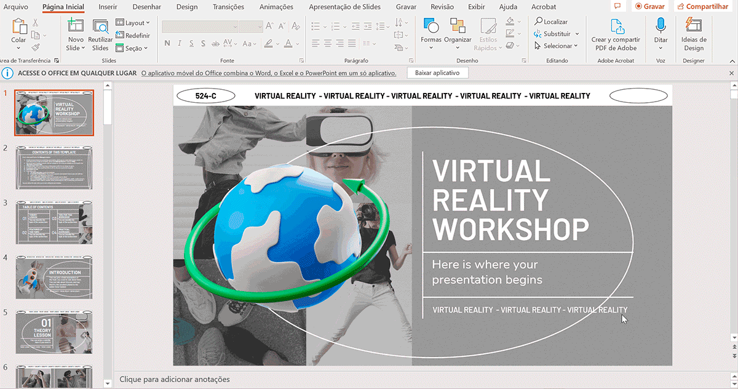Screen dimensions: 738x389
Task: Click the Office mobile app link
Action: (269, 73)
